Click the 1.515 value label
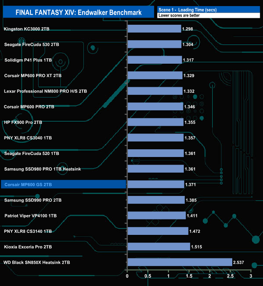The height and width of the screenshot is (286, 263). coord(196,247)
